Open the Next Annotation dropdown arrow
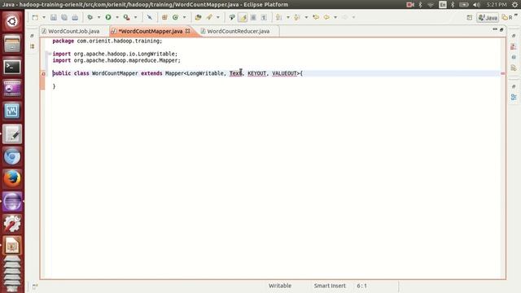Viewport: 521px width, 293px height. (x=288, y=17)
